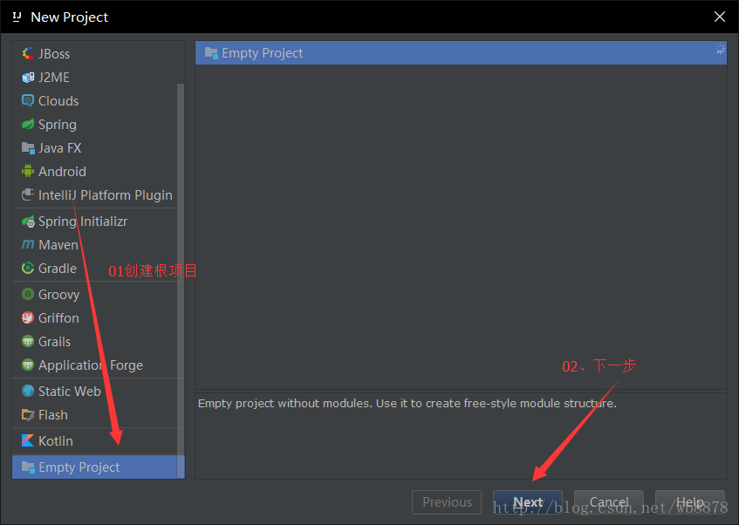Click the J2ME icon in the list
Viewport: 739px width, 525px height.
28,78
